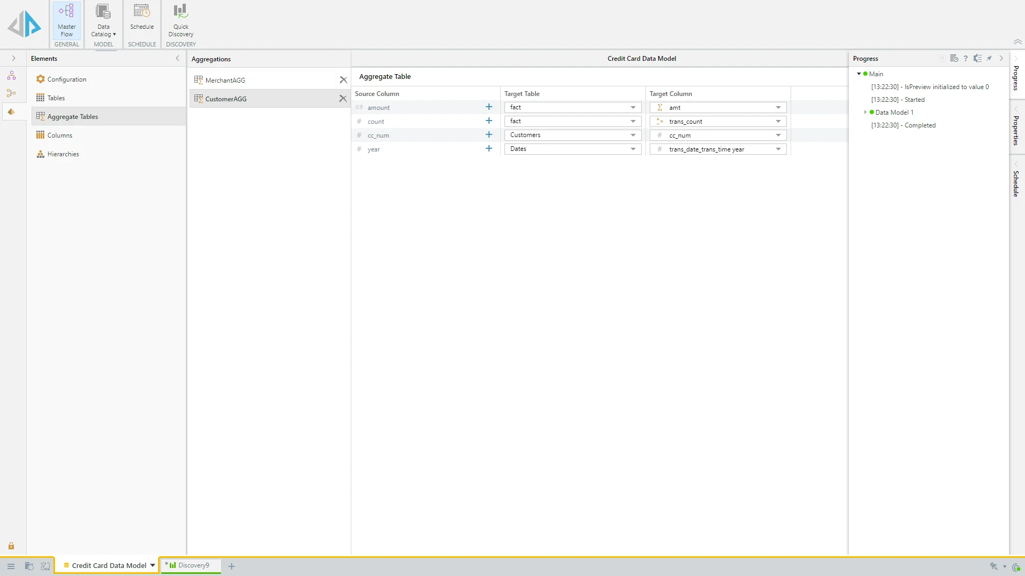1025x576 pixels.
Task: Open the Properties side tab
Action: 1016,130
